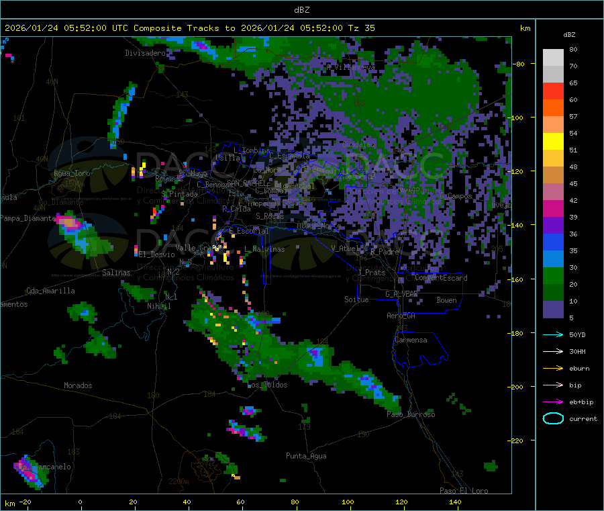
Task: Click the yellow eburn arrow legend icon
Action: click(x=553, y=368)
